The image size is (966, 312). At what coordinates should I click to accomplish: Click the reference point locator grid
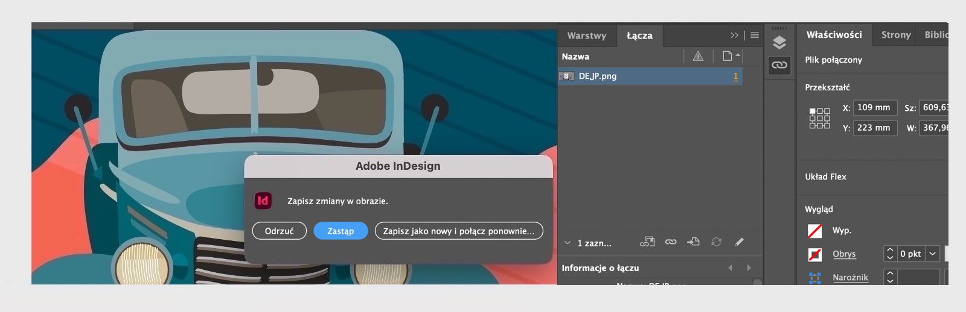tap(819, 118)
